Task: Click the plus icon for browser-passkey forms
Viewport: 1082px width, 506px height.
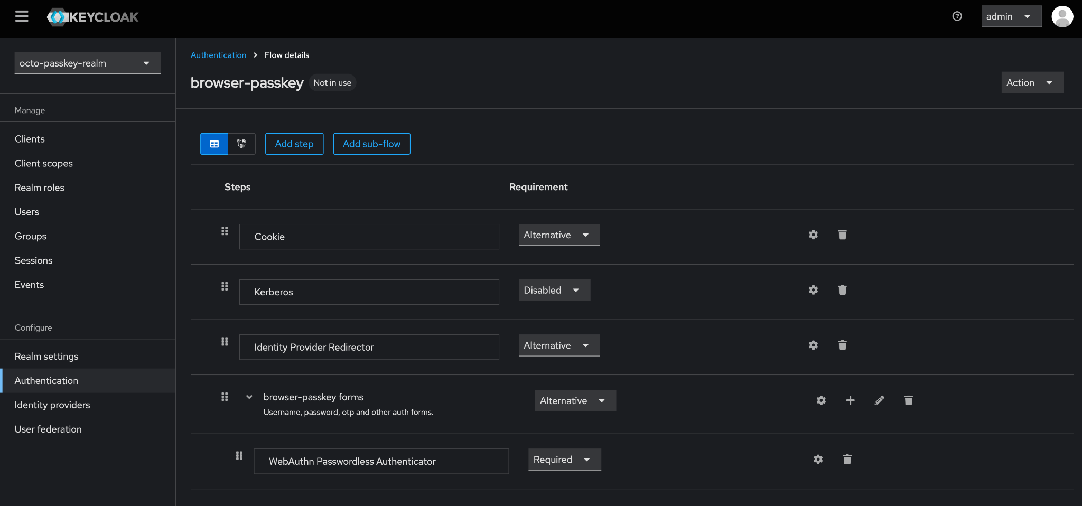Action: (x=850, y=400)
